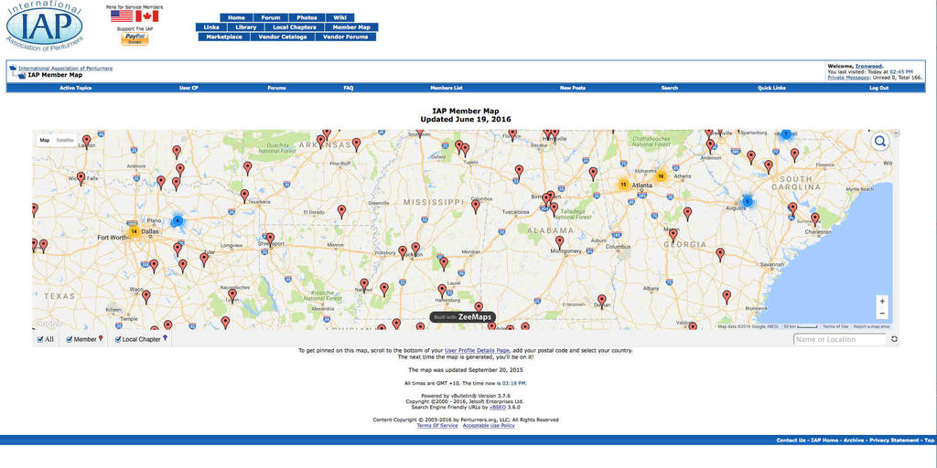Click the Name or Location search field
The image size is (937, 468).
839,339
